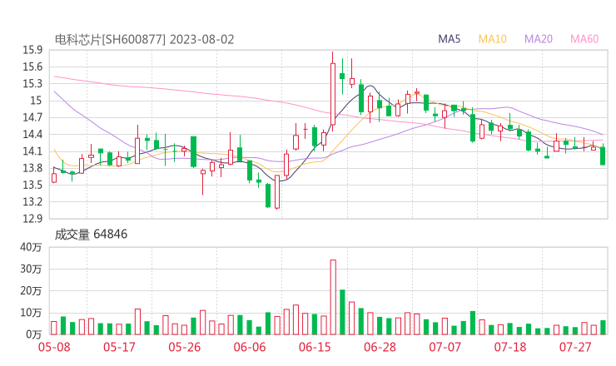Screen dimensions: 616x366
Task: Click the 05-26 date label
Action: [184, 347]
